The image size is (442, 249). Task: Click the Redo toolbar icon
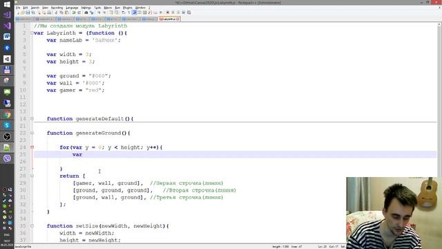point(79,12)
